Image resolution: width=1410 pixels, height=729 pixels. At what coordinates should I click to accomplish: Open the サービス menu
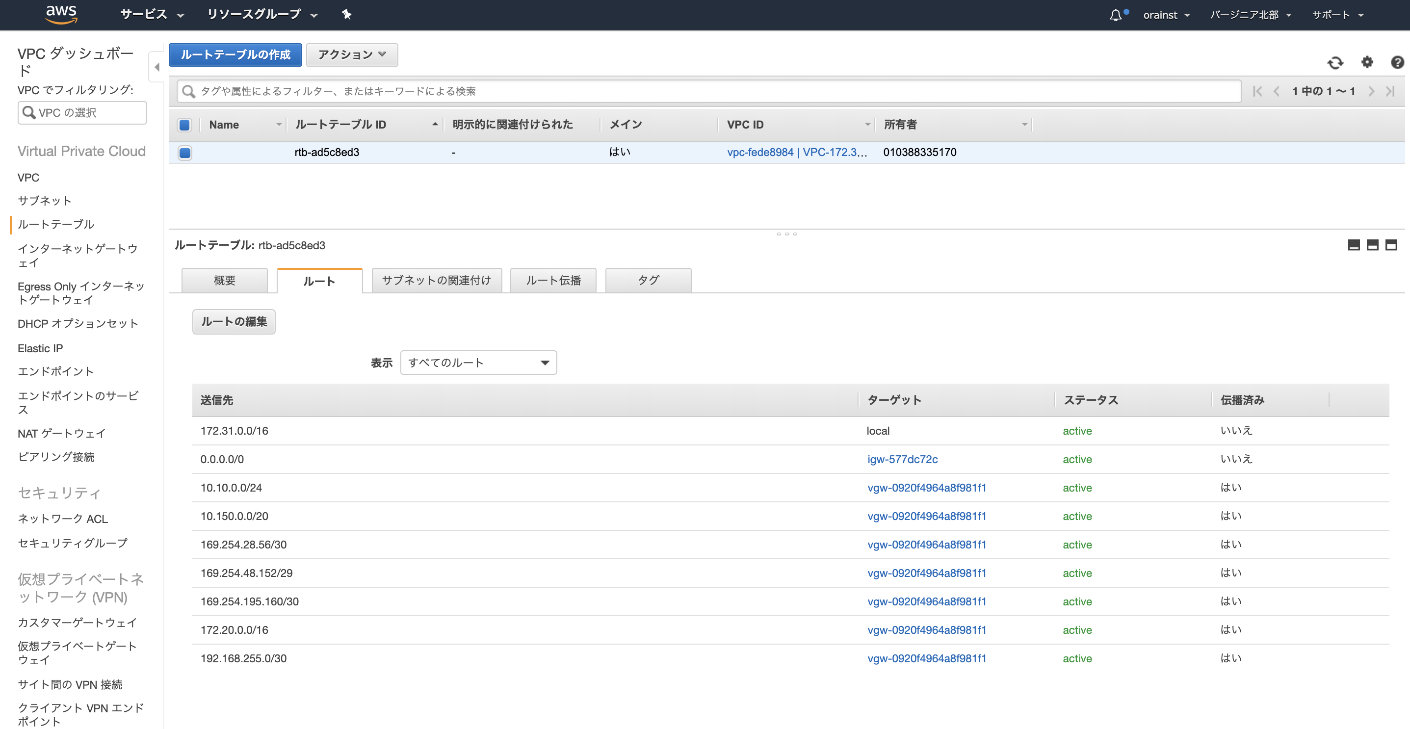pyautogui.click(x=152, y=15)
